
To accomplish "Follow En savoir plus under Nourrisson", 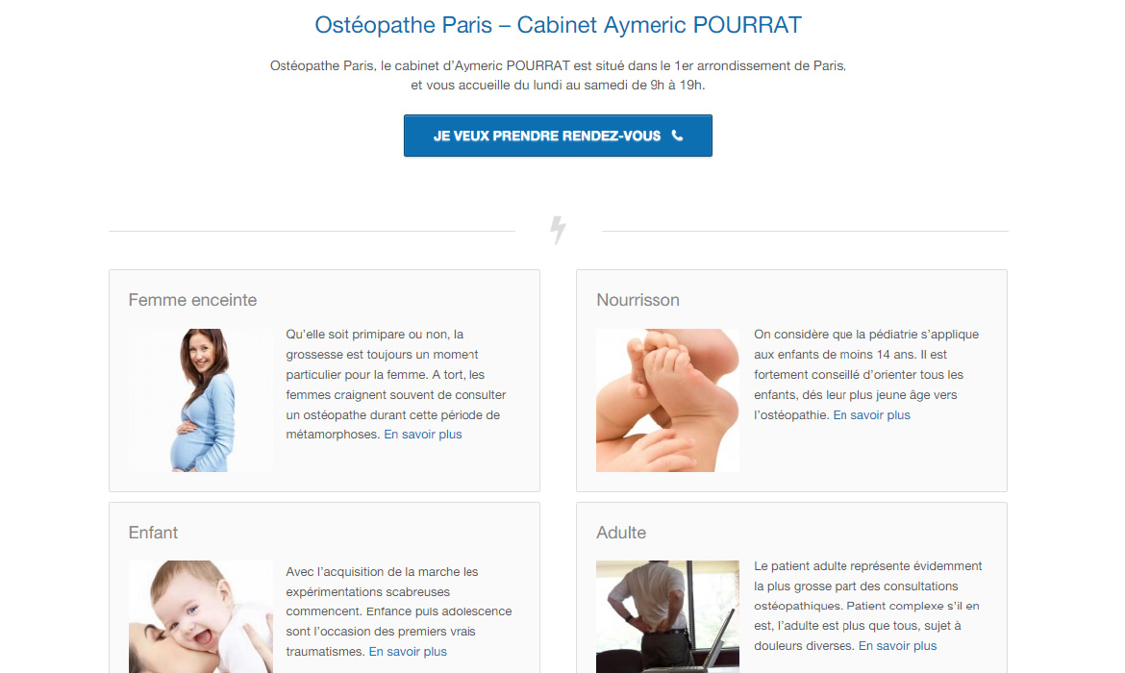I will (x=871, y=414).
